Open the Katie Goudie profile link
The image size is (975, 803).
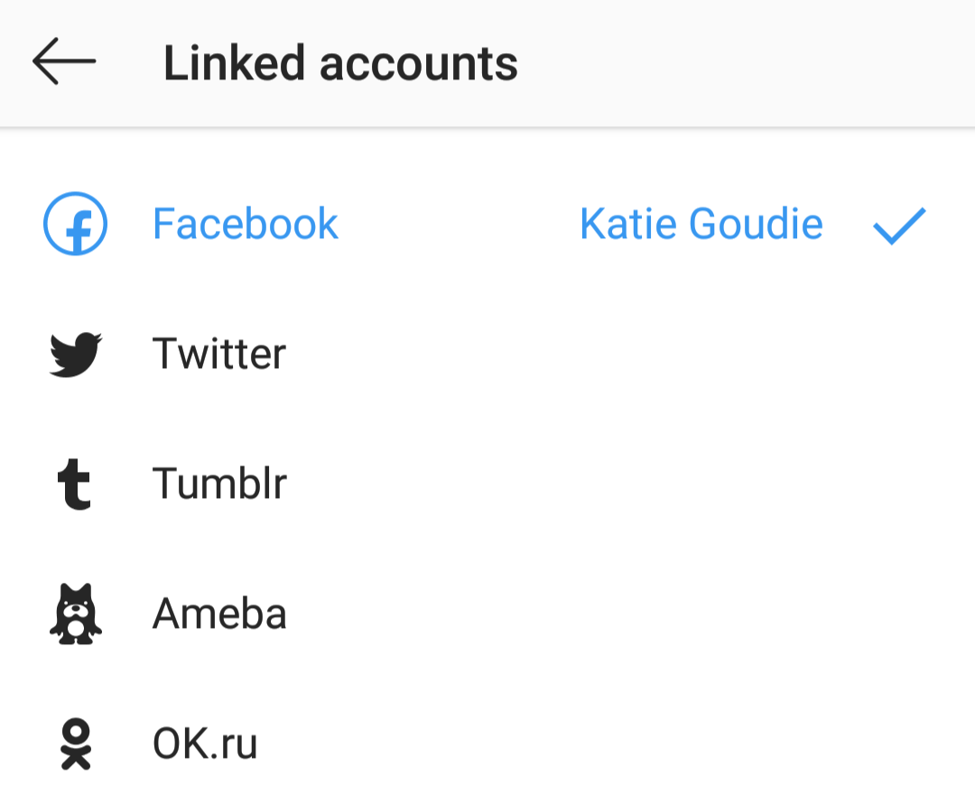coord(701,224)
